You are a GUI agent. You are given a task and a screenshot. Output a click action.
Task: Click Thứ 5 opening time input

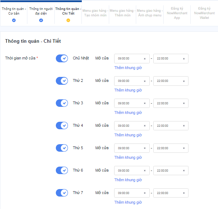click(x=132, y=148)
